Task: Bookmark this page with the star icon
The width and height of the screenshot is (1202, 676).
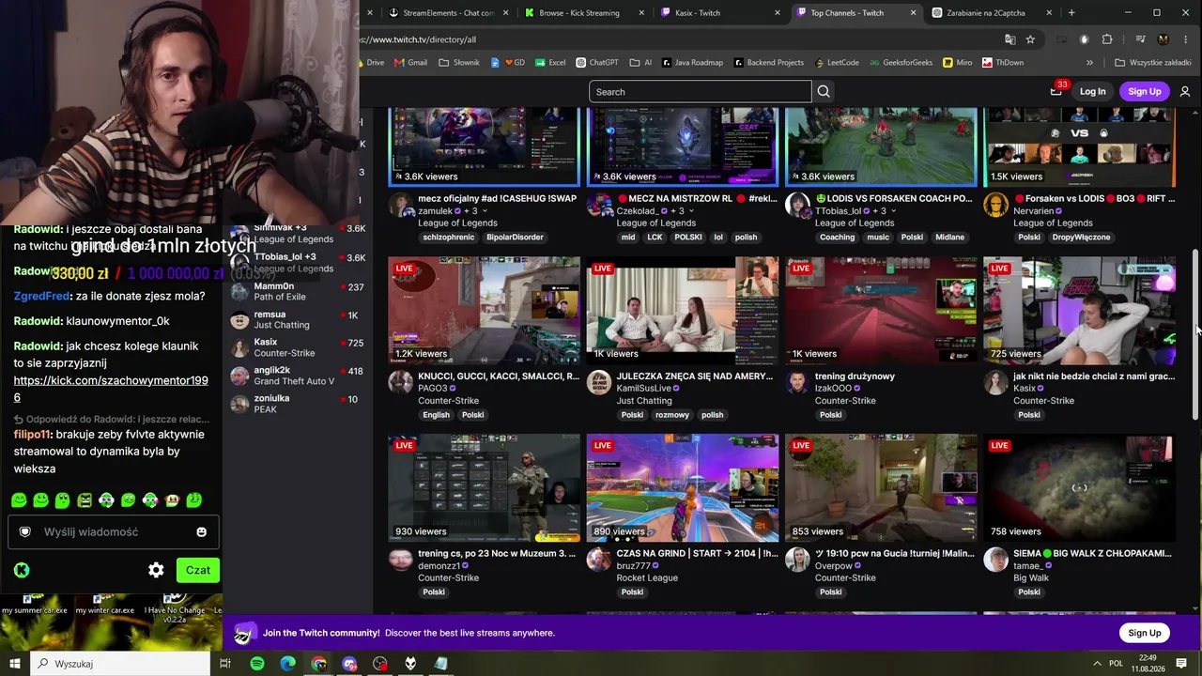Action: coord(1030,39)
